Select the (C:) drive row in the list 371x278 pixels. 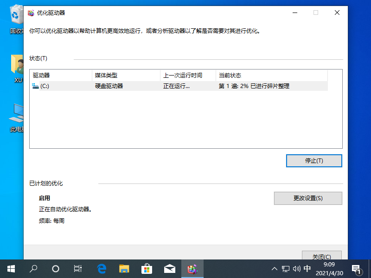pos(139,86)
